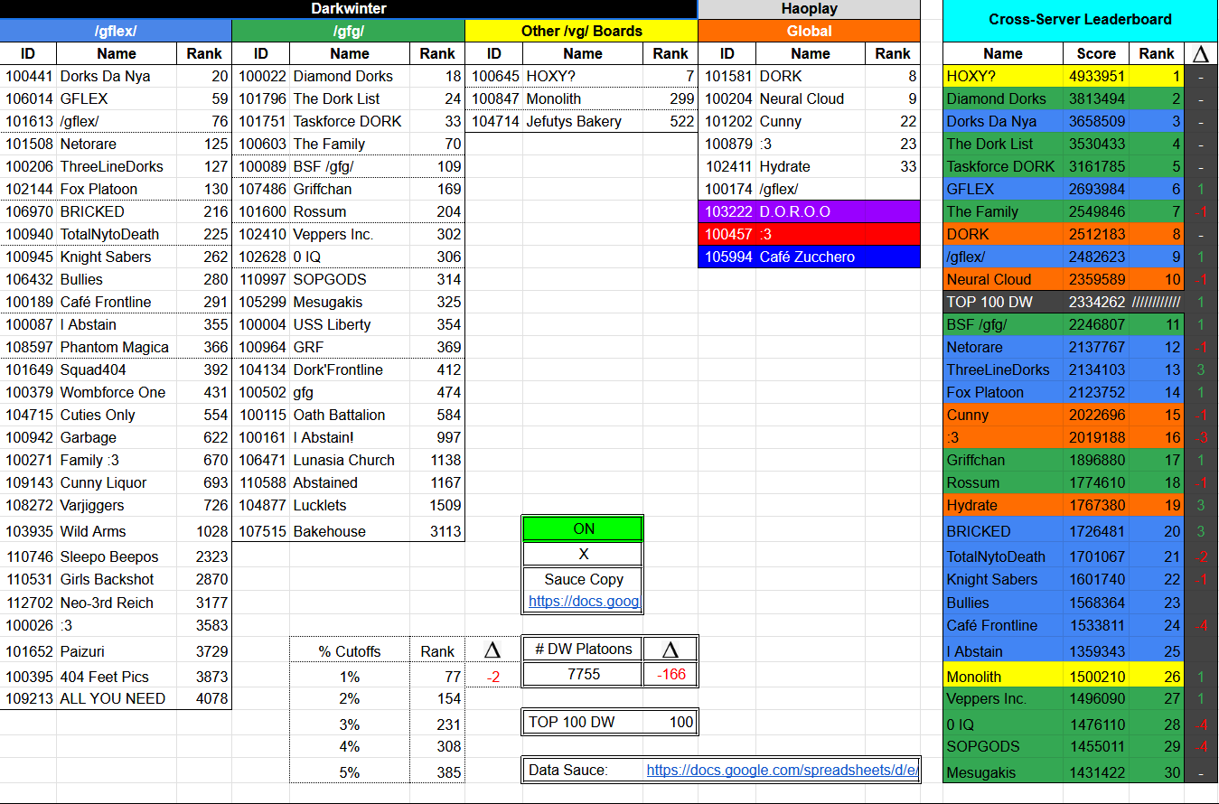Click the # DW Platoons label cell
Image resolution: width=1219 pixels, height=804 pixels.
coord(583,649)
